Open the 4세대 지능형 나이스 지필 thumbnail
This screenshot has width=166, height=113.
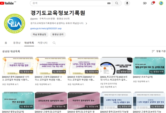[116, 101]
